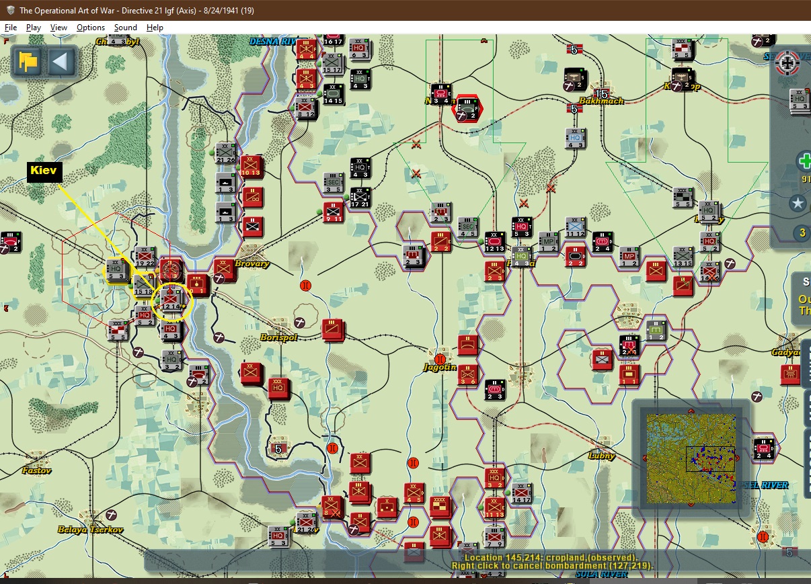Viewport: 811px width, 584px height.
Task: Open the Play menu
Action: (33, 28)
